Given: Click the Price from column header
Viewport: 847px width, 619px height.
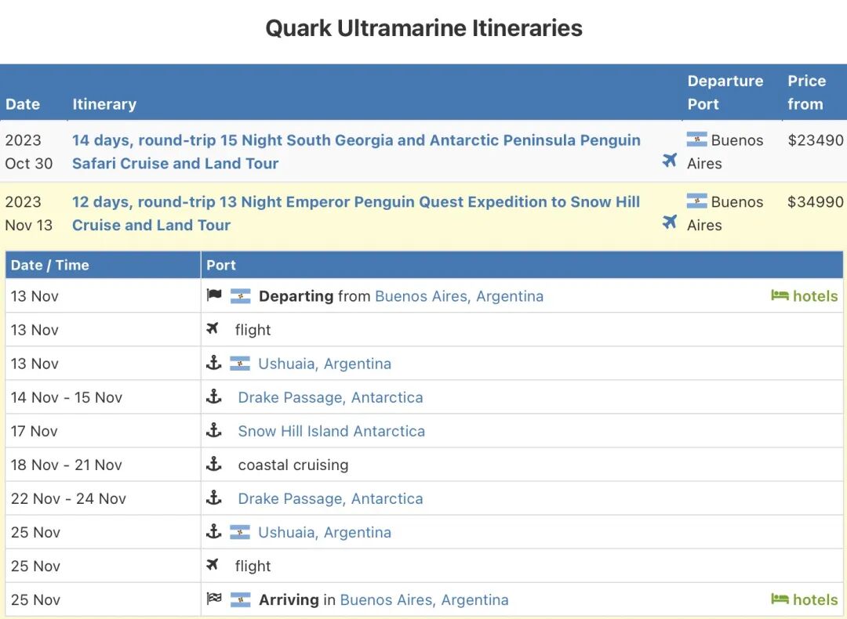Looking at the screenshot, I should [806, 92].
